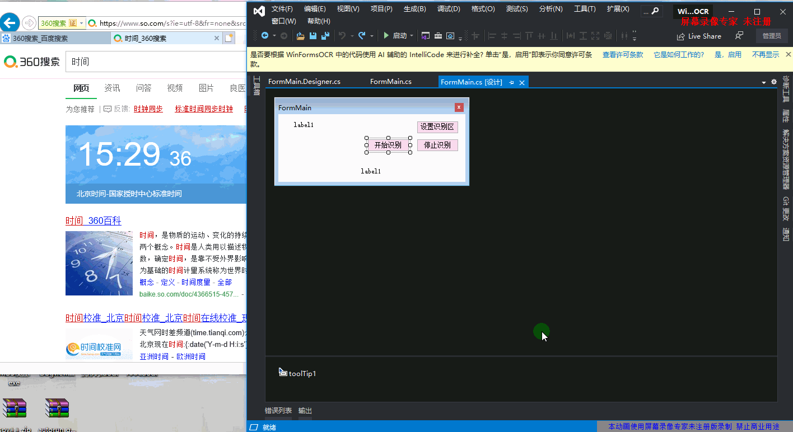
Task: Dismiss the IntelliCode info bar with X
Action: point(789,54)
